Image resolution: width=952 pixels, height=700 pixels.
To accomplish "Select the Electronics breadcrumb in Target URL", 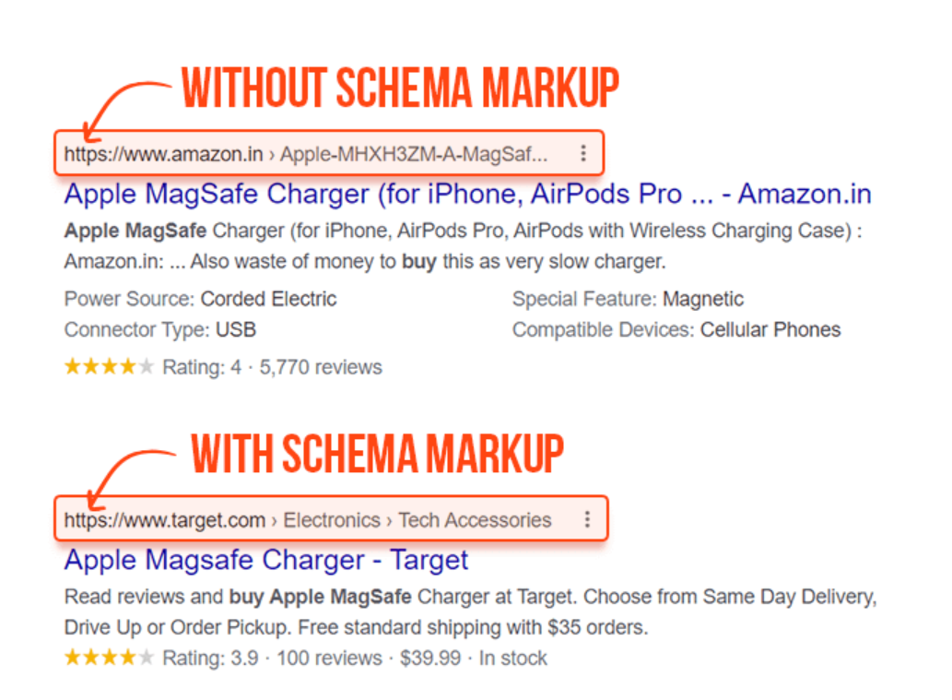I will 332,520.
